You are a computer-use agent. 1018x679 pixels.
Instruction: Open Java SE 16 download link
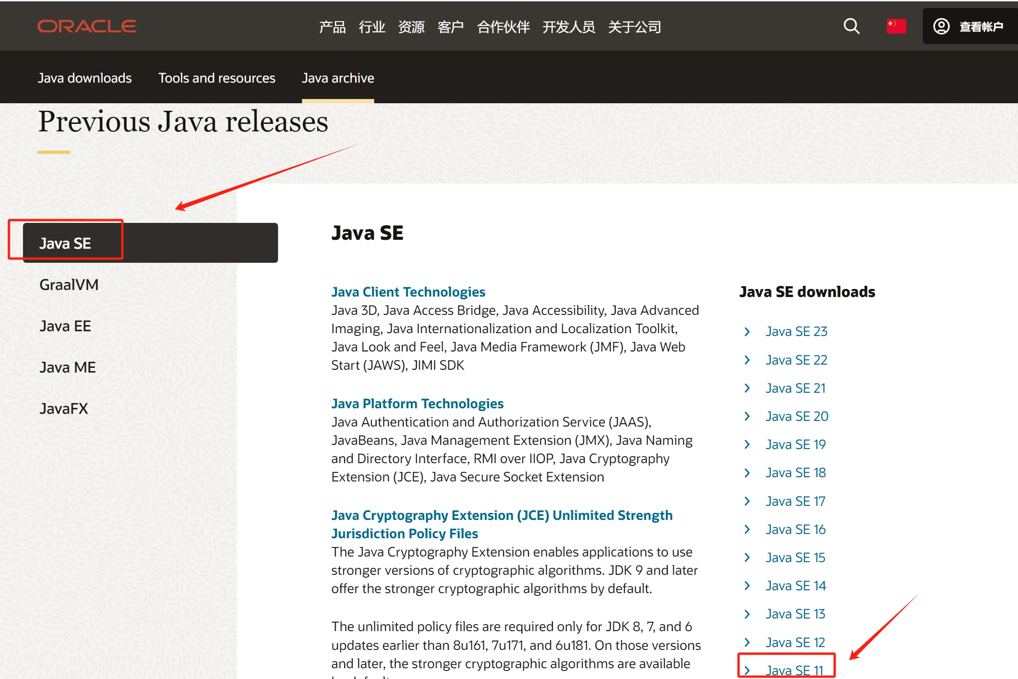[x=795, y=529]
